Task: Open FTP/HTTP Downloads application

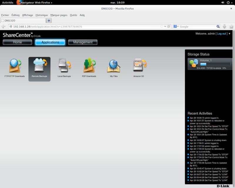Action: point(14,68)
